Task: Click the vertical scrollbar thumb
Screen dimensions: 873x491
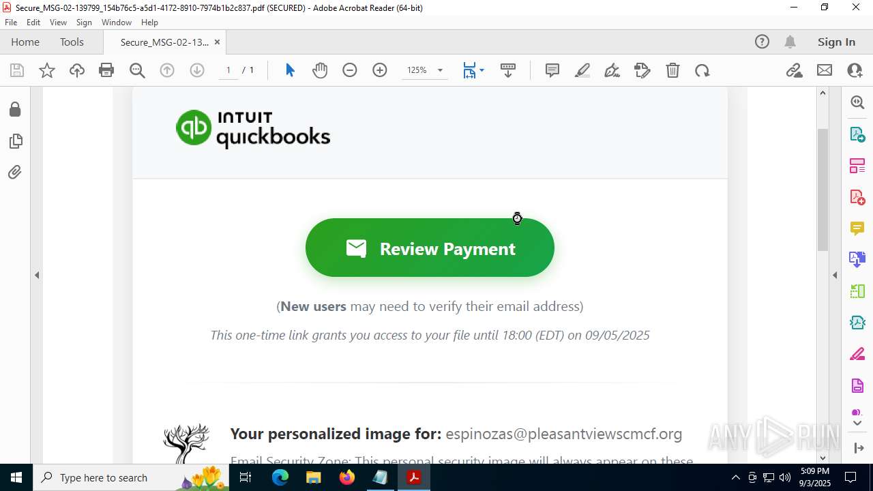Action: click(823, 189)
